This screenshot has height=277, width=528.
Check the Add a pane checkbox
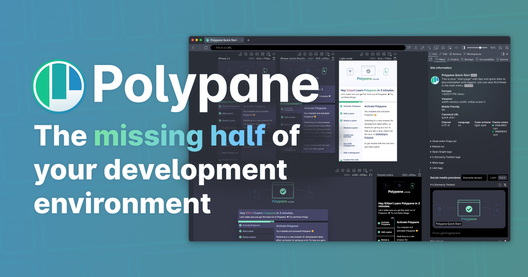point(341,113)
